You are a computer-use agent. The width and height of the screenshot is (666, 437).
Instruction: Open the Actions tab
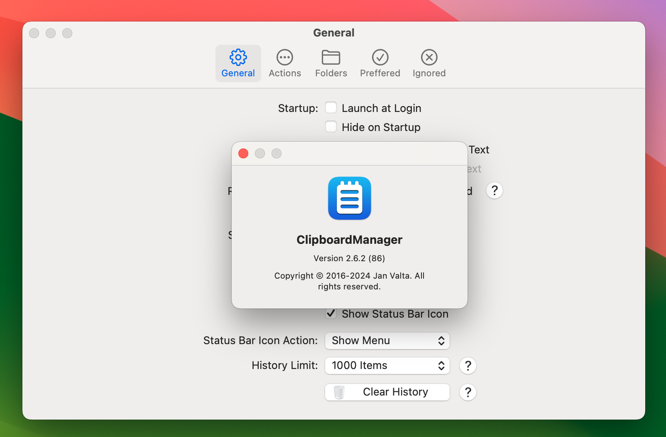pyautogui.click(x=285, y=63)
